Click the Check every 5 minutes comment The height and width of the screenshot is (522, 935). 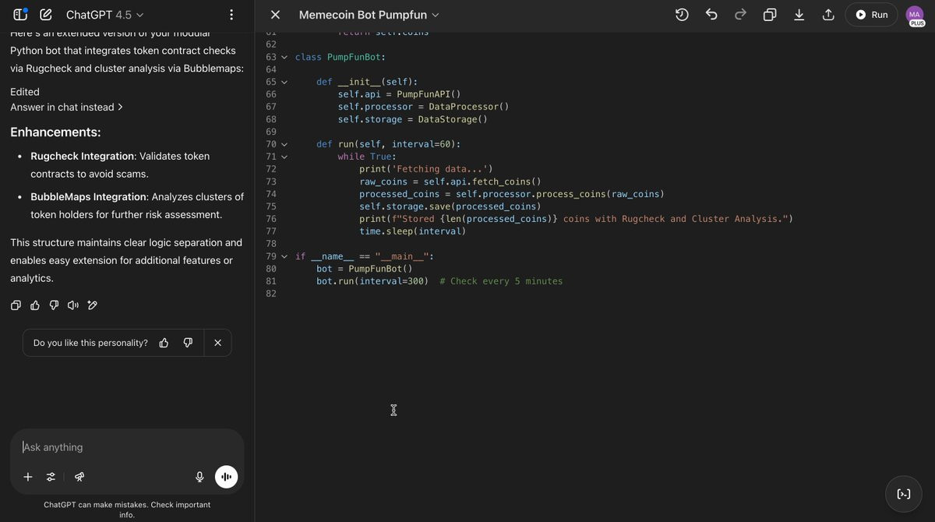click(x=501, y=281)
